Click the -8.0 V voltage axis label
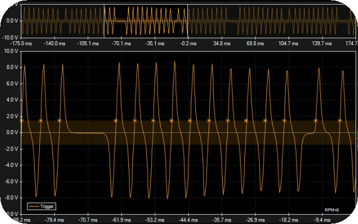Viewport: 358px width, 224px height. [10, 198]
